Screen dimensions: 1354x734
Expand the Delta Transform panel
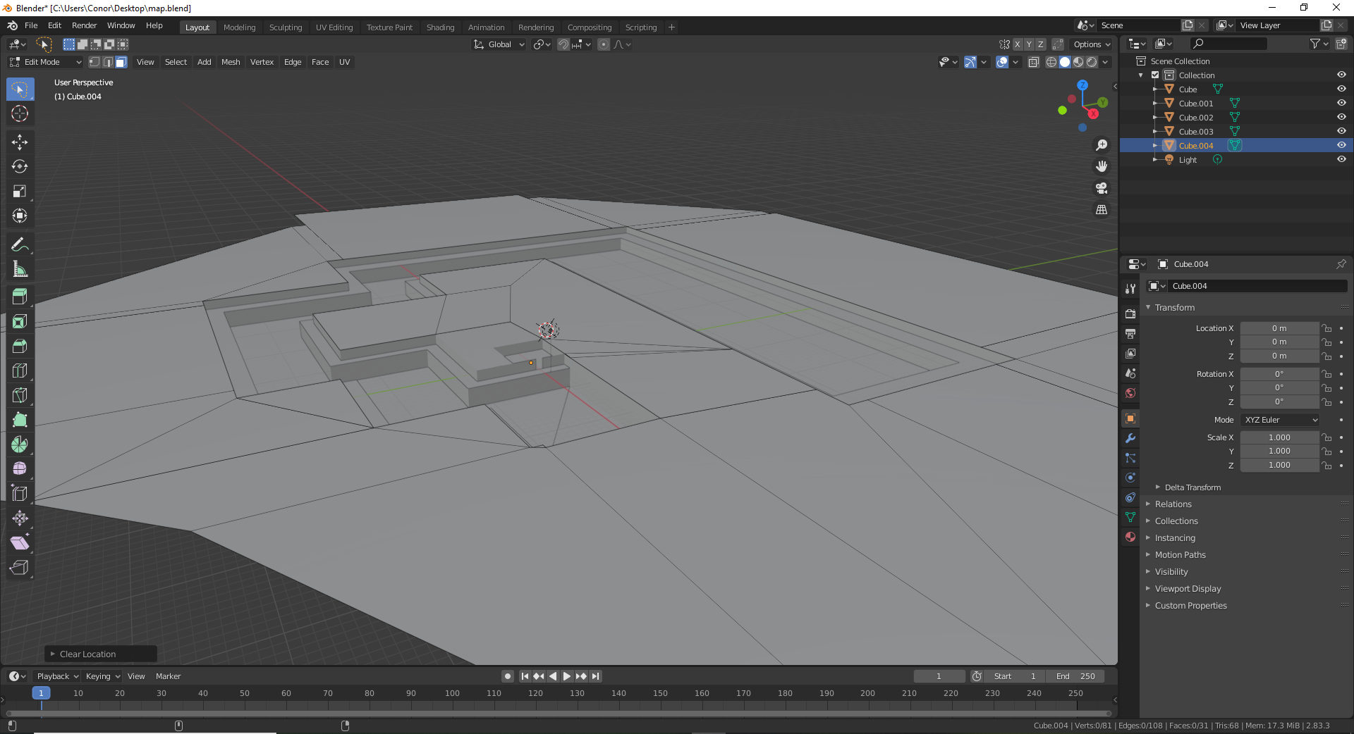point(1192,487)
